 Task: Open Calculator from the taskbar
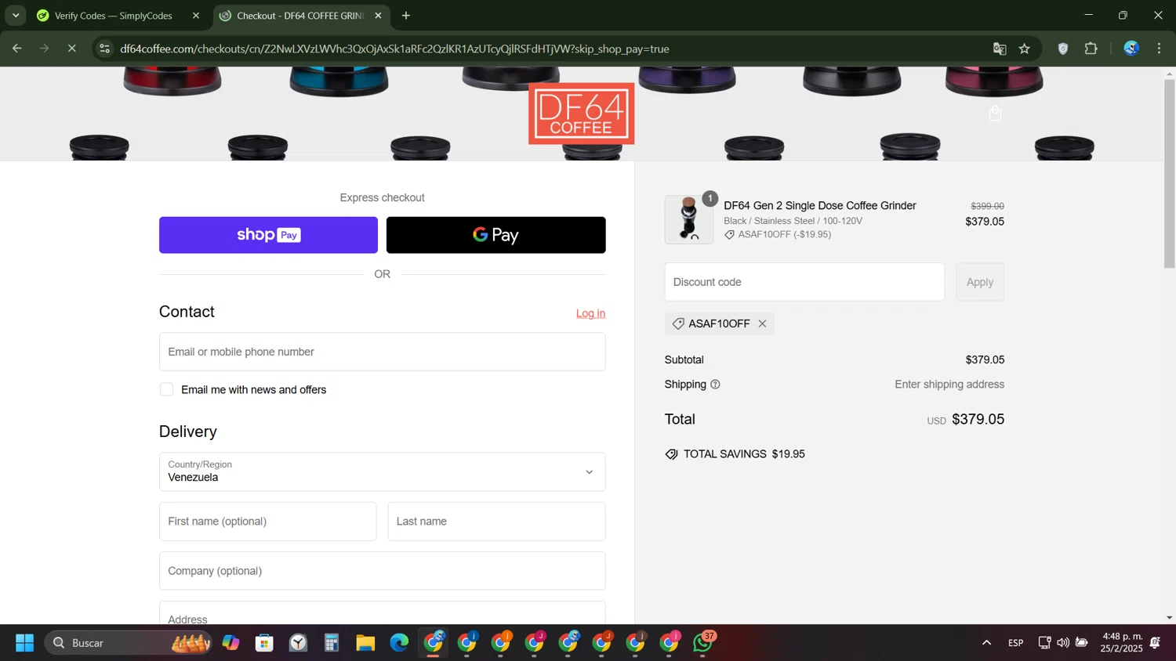[332, 643]
